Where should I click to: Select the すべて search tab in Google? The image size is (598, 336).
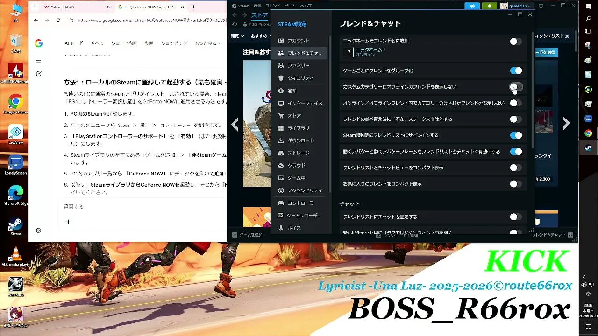97,43
